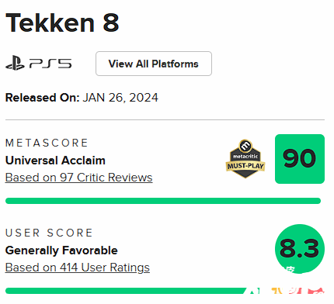
Task: Click the USER SCORE section heading
Action: [49, 233]
